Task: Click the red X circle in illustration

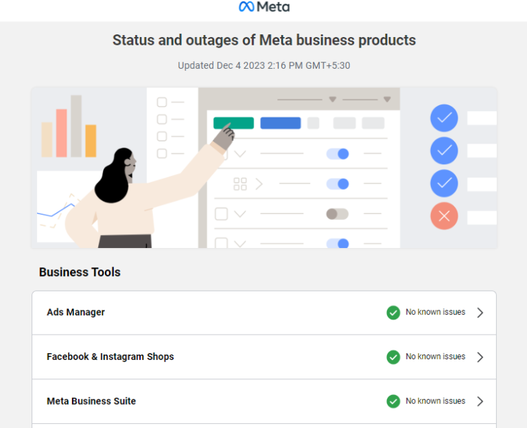Action: (x=444, y=216)
